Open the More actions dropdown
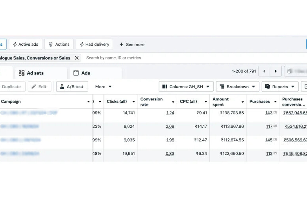The width and height of the screenshot is (307, 197). tap(104, 87)
